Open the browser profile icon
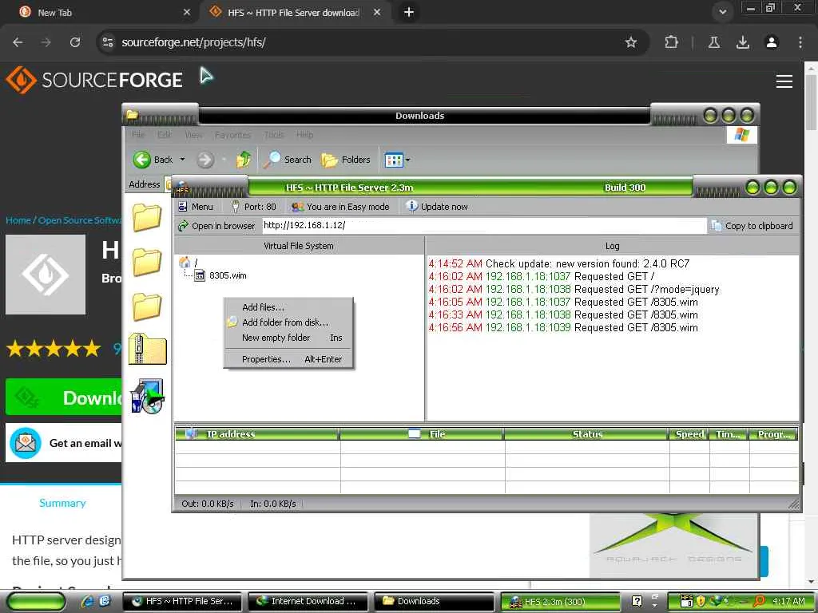This screenshot has height=613, width=818. [x=772, y=42]
